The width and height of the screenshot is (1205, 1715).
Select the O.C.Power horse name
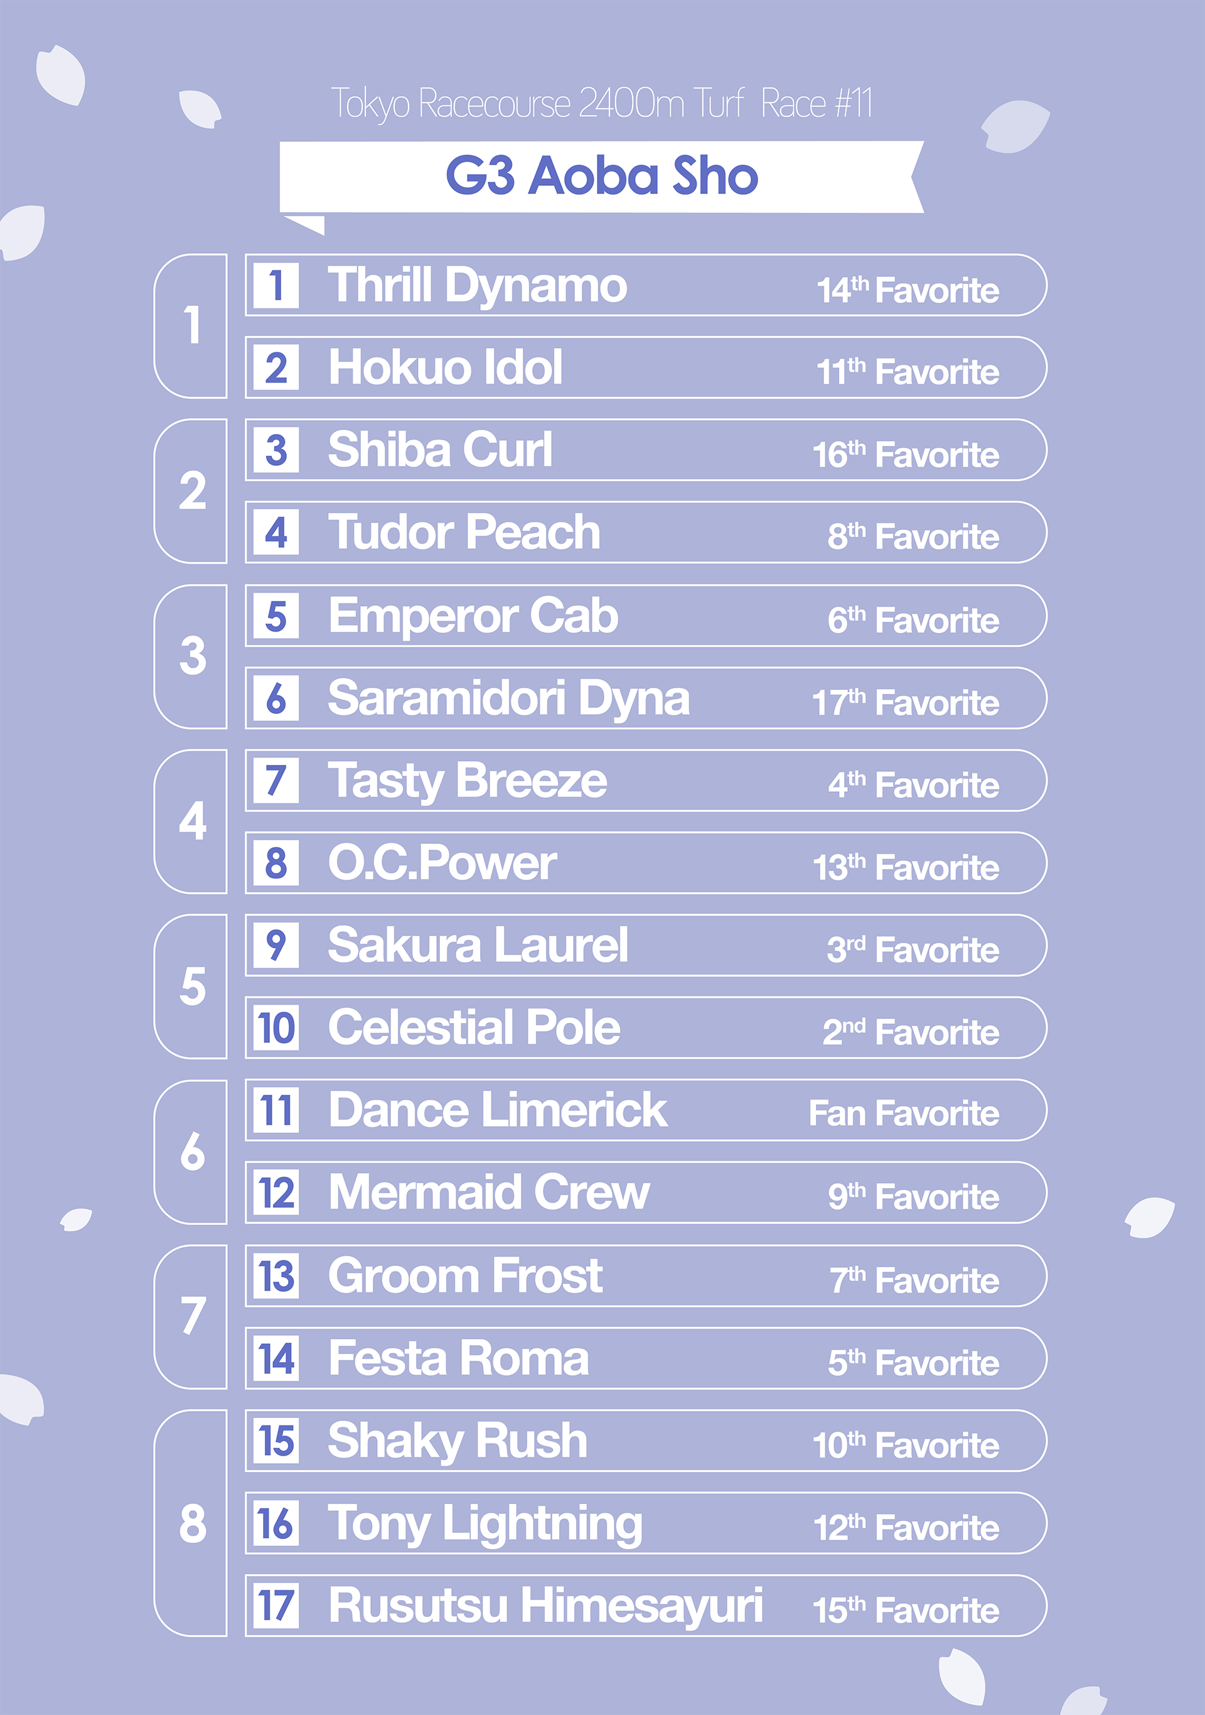point(442,863)
